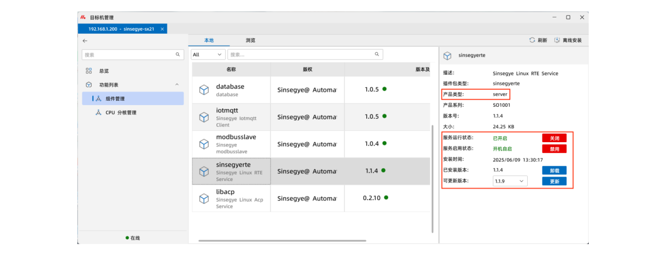Select CPU 分核管理 in sidebar

point(120,113)
